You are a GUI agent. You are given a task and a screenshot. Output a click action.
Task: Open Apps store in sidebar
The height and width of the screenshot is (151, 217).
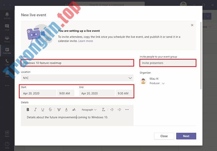click(x=7, y=134)
